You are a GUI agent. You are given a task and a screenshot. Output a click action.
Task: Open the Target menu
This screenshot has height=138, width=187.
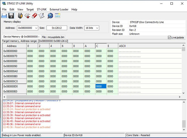[x=30, y=9]
